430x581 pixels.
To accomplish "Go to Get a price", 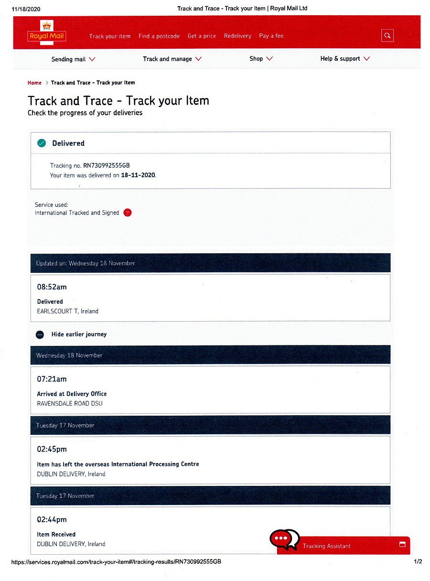I will 202,36.
